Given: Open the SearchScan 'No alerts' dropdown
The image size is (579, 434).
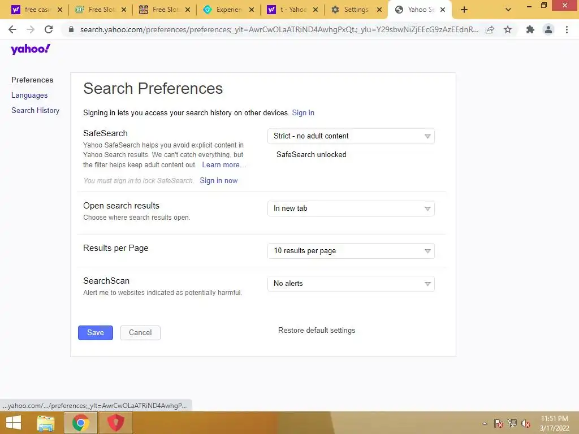Looking at the screenshot, I should [351, 284].
